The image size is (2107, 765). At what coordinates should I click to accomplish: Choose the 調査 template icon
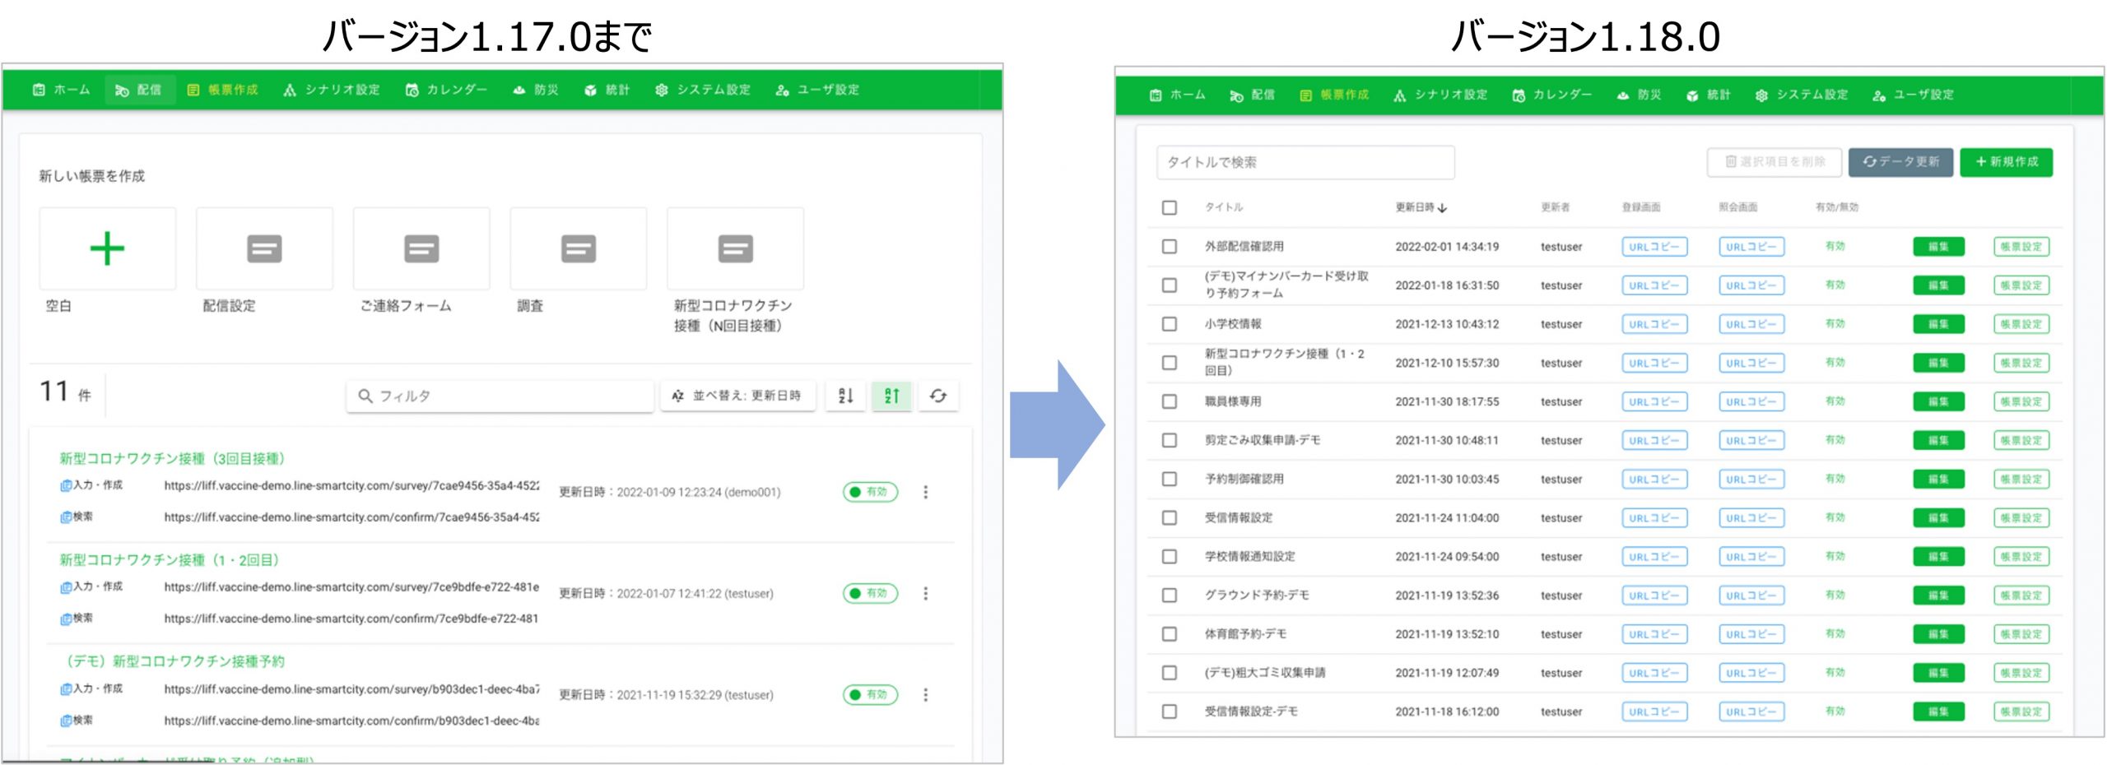(578, 248)
